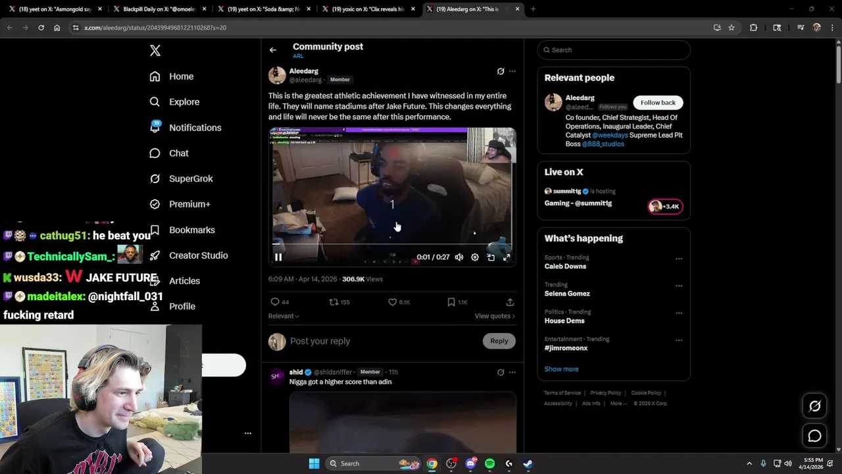
Task: Click the Grok icon on Aleedarg's post
Action: [501, 71]
